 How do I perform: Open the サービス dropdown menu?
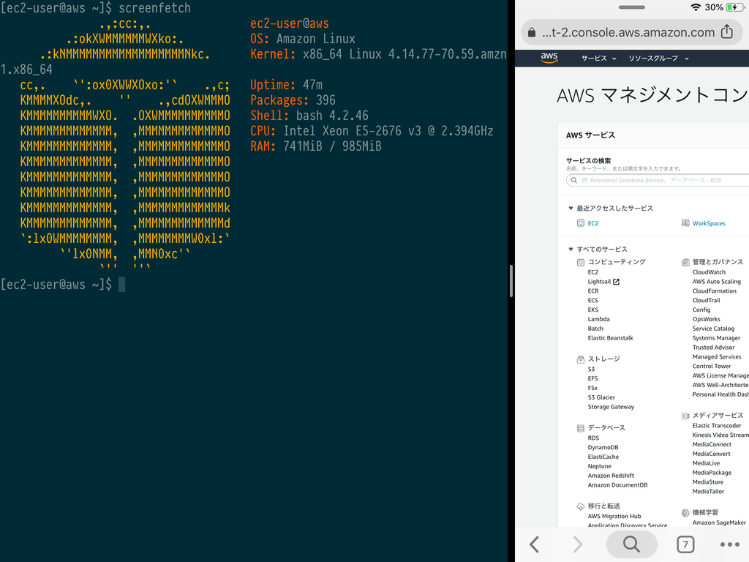tap(598, 59)
